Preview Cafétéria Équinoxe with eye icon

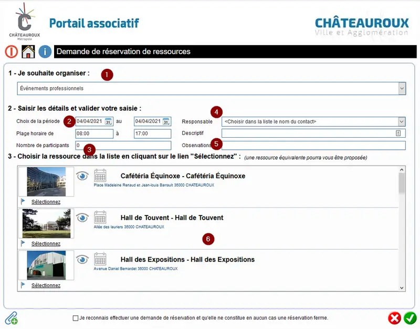(82, 176)
